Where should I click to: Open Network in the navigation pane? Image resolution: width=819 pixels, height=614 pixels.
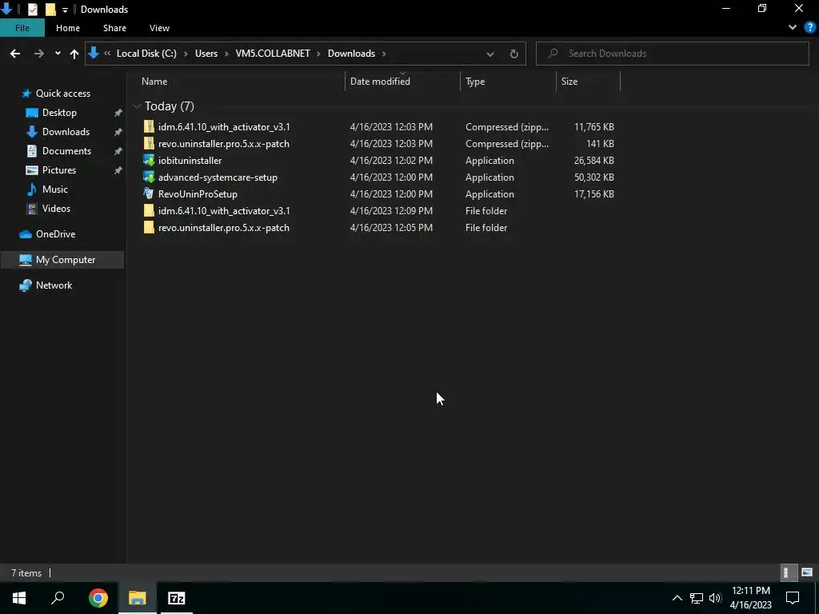point(54,285)
